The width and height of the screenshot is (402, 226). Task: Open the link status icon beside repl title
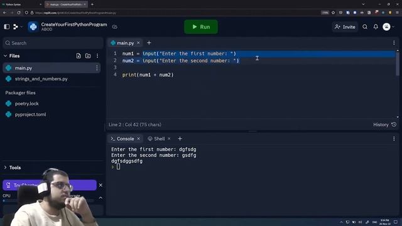tap(114, 26)
